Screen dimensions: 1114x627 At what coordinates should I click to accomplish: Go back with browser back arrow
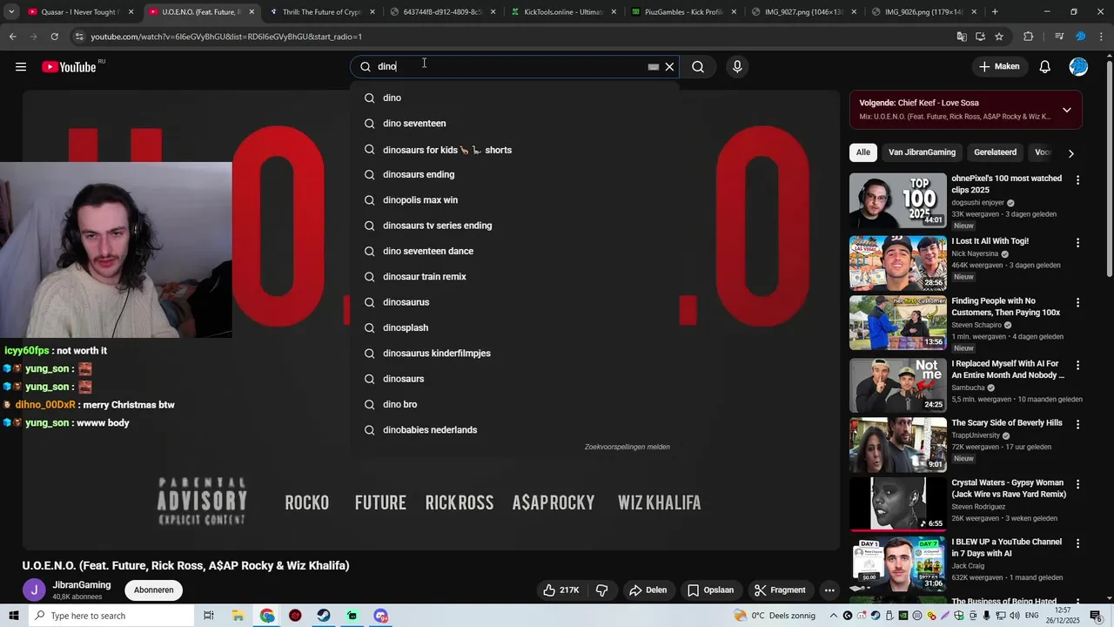12,37
